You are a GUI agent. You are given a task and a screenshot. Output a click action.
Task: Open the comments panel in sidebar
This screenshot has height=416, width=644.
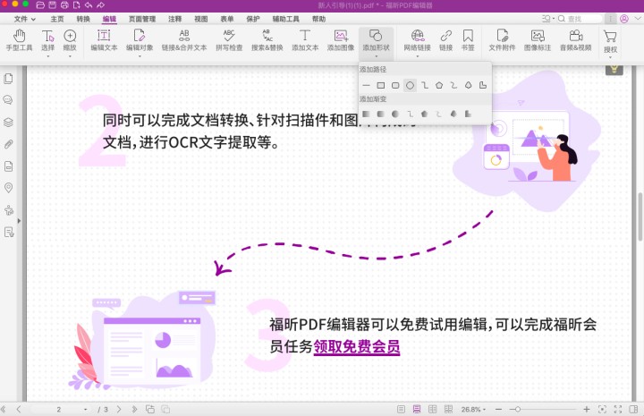tap(8, 100)
